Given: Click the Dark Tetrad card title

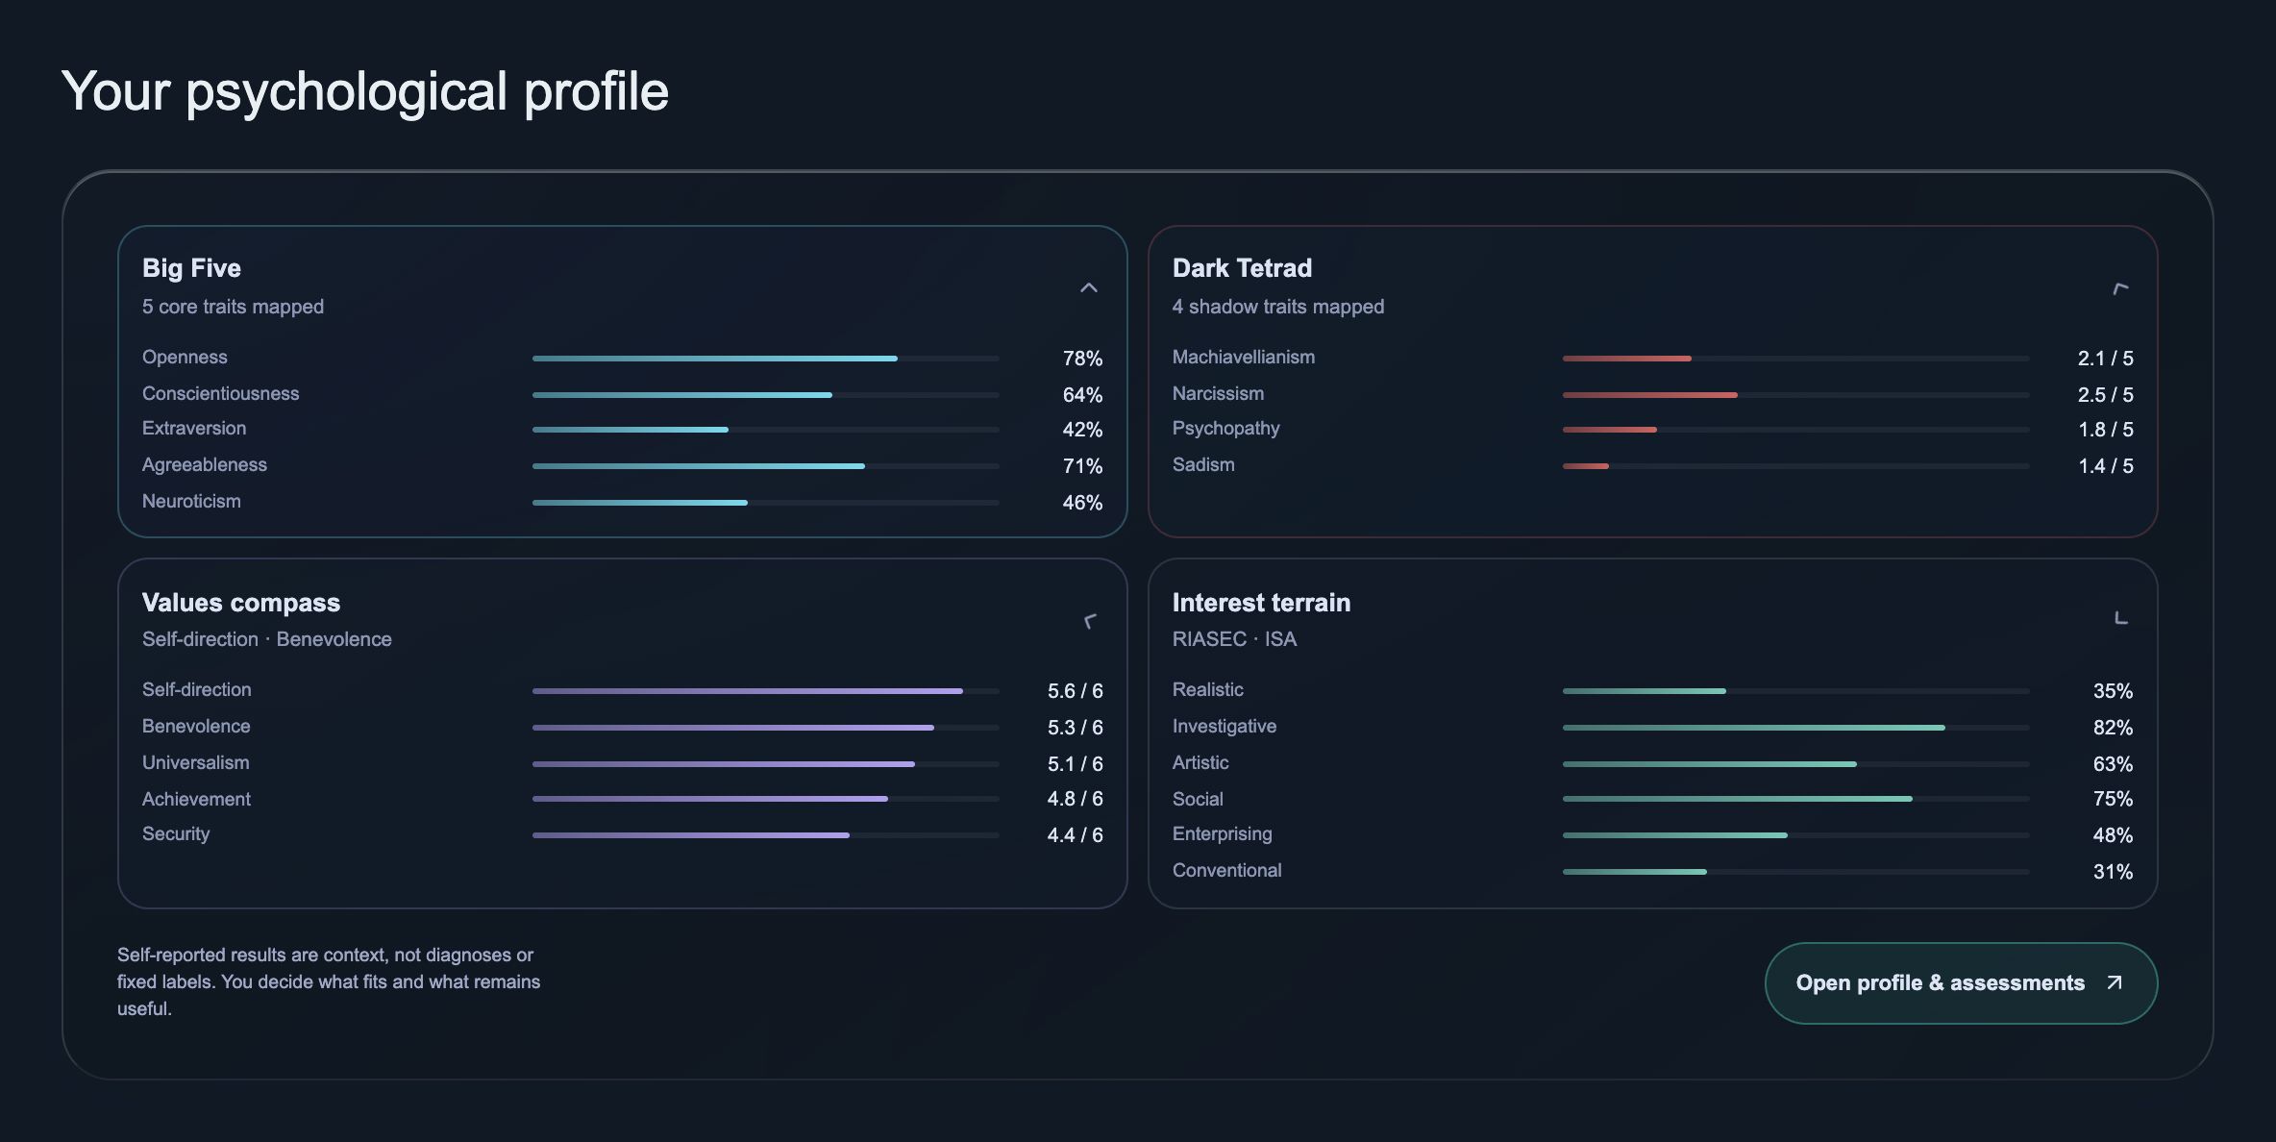Looking at the screenshot, I should [x=1242, y=268].
